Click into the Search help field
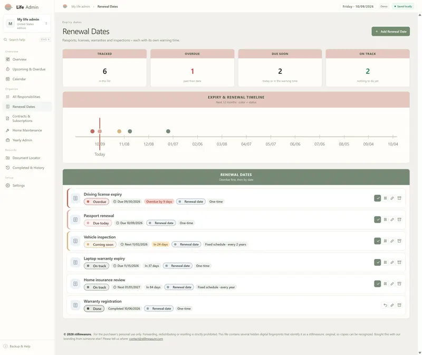 27,40
